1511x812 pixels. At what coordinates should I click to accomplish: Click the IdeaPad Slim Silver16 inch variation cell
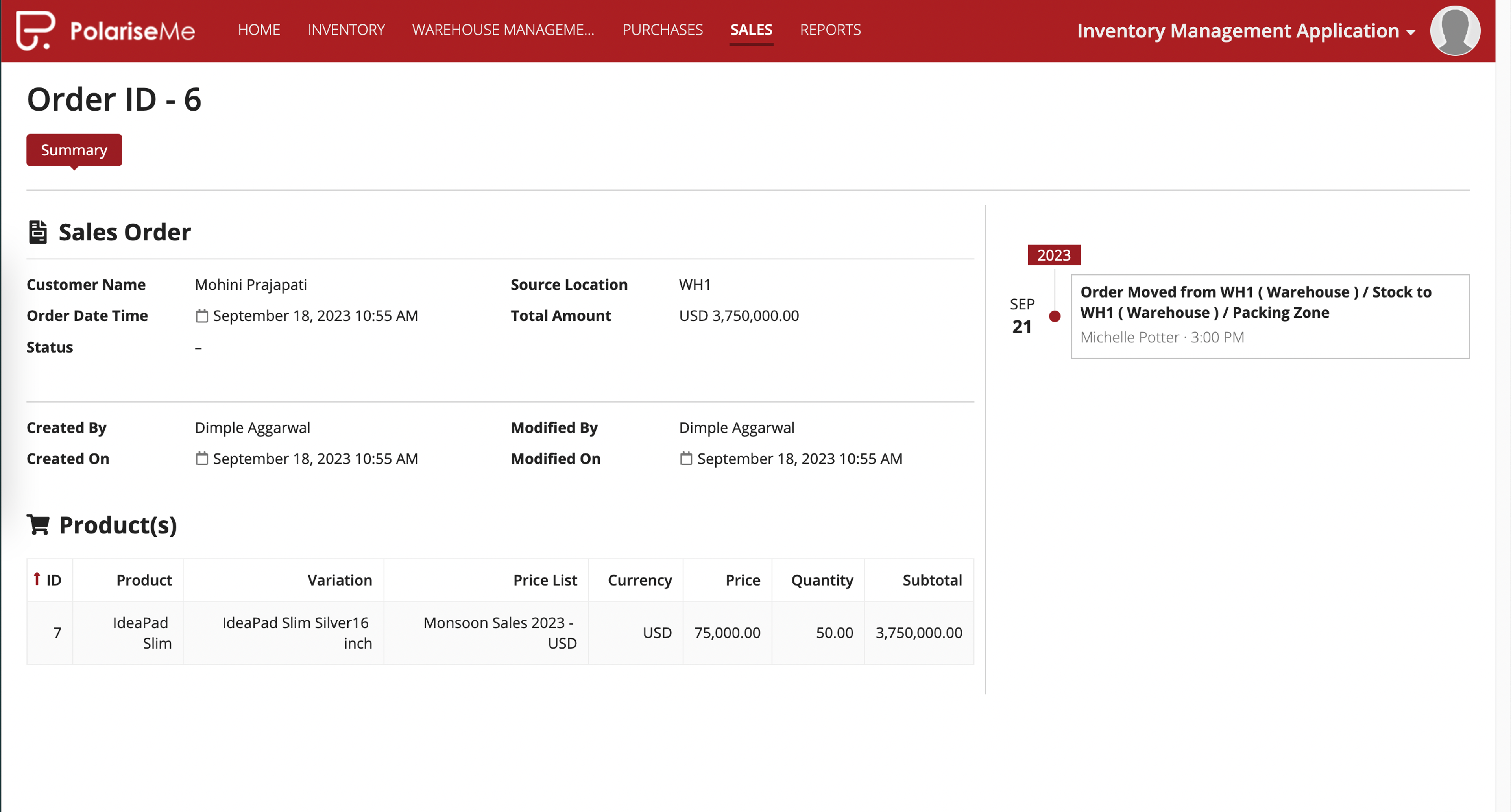(283, 633)
